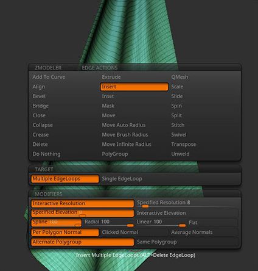Enable Interactive Elevation modifier

coord(187,213)
